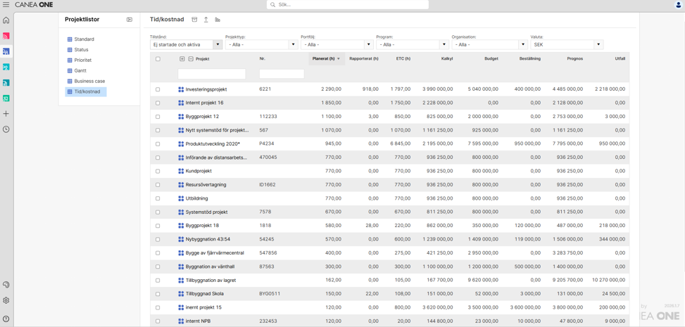The width and height of the screenshot is (685, 327).
Task: Check the Investeringsprojekt row checkbox
Action: click(158, 89)
